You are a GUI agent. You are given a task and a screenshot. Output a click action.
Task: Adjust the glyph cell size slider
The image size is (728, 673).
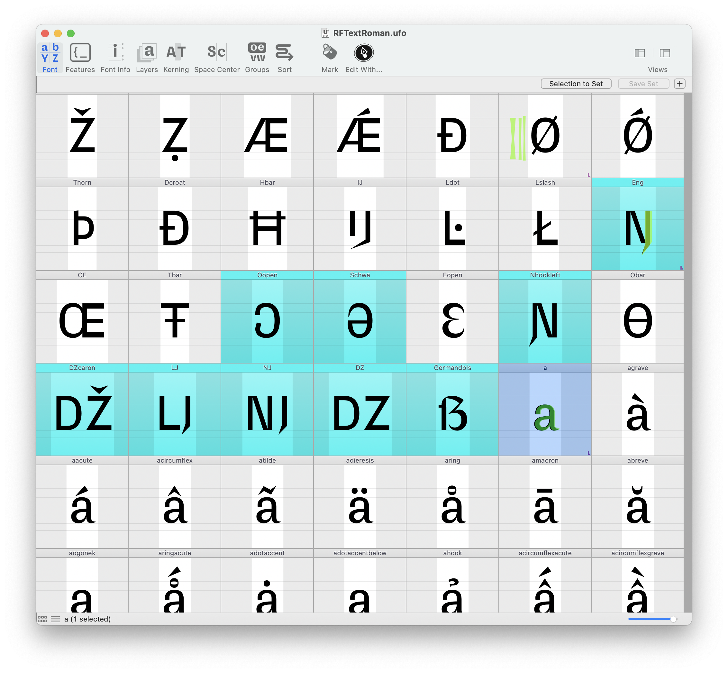point(673,619)
